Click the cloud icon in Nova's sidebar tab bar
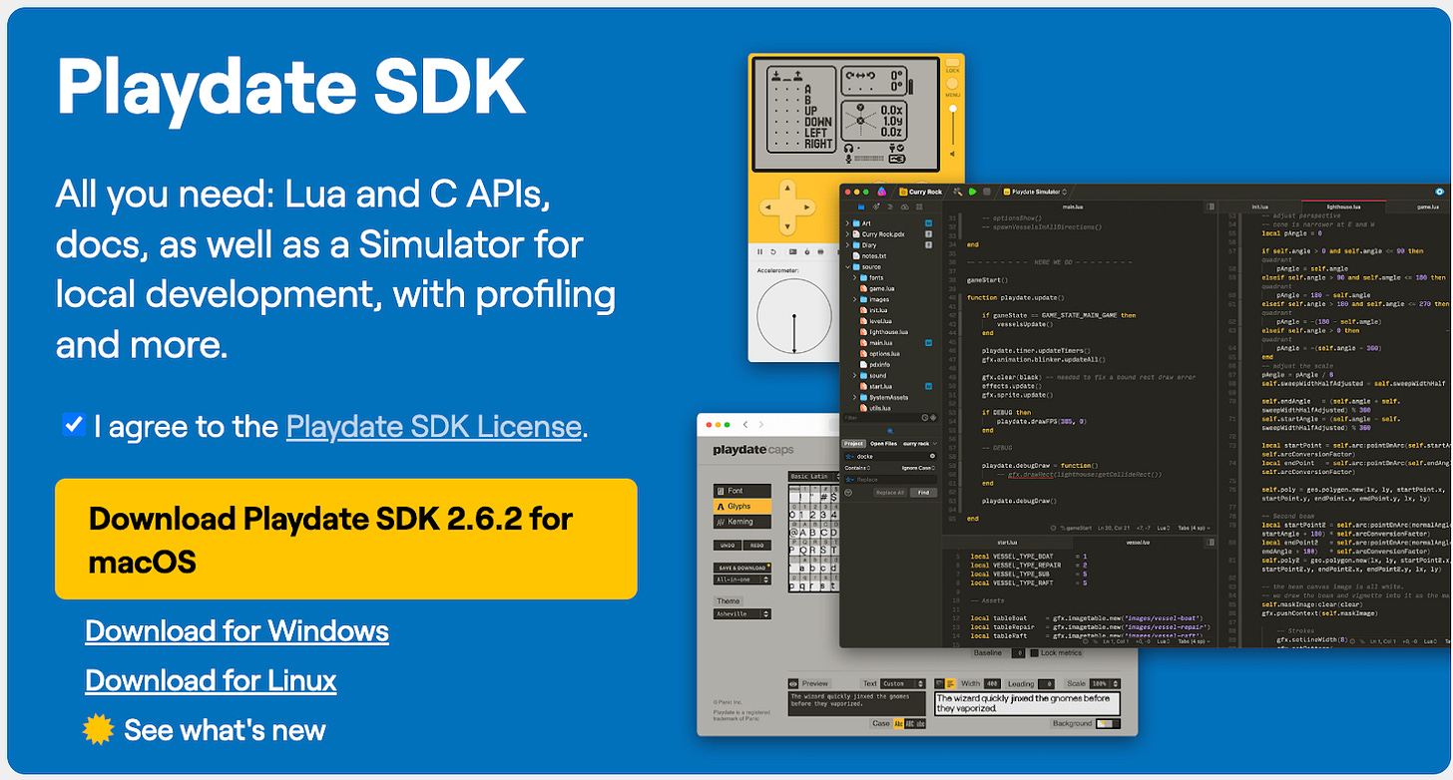Screen dimensions: 1453x780 tap(904, 206)
